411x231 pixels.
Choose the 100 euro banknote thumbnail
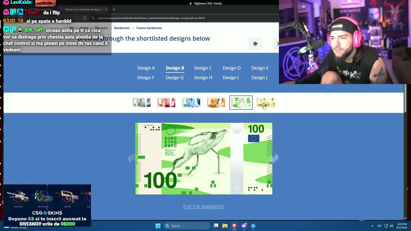[241, 103]
